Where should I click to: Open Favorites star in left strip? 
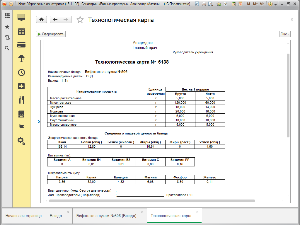7,27
